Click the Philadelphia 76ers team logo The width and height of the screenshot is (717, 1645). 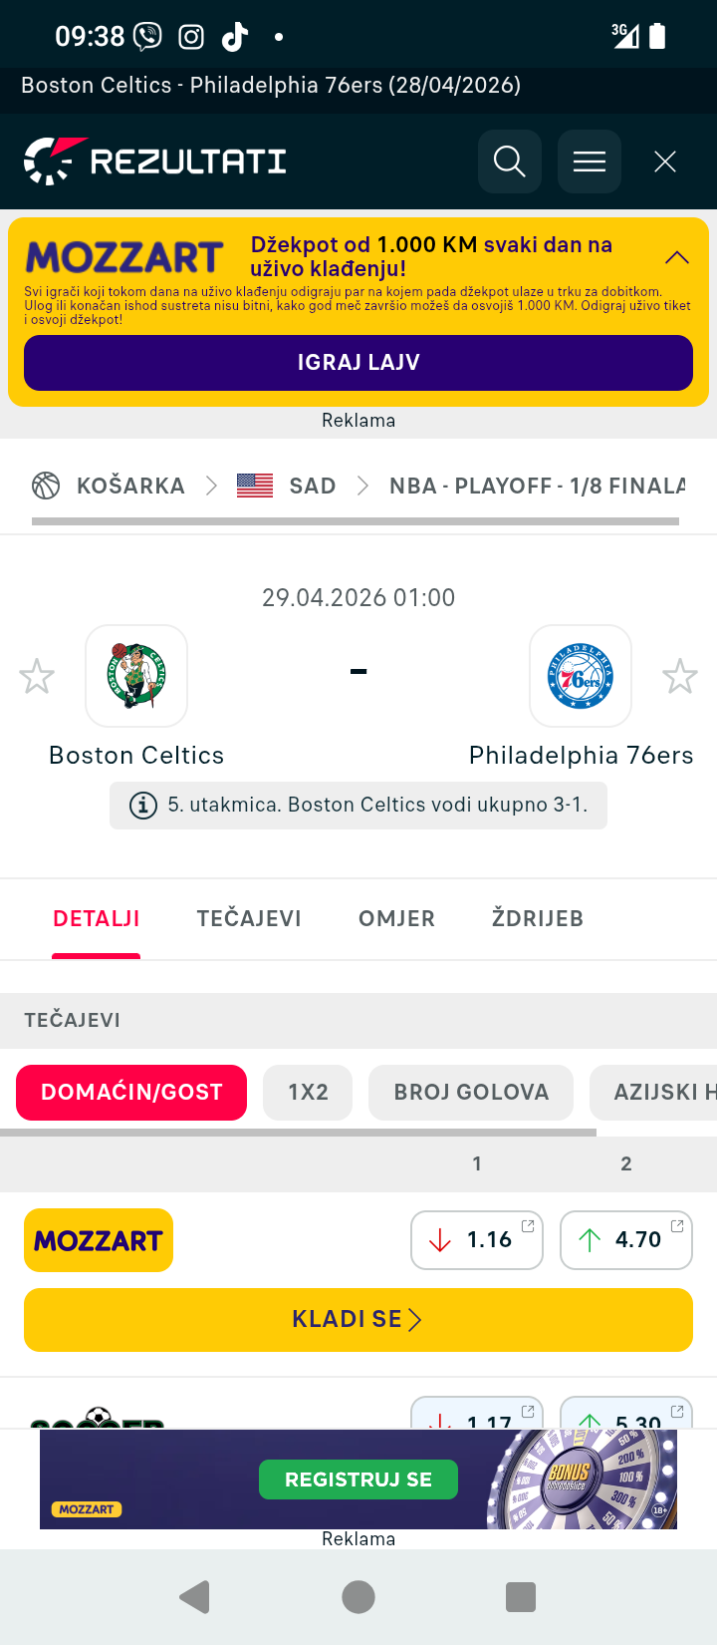pyautogui.click(x=581, y=676)
